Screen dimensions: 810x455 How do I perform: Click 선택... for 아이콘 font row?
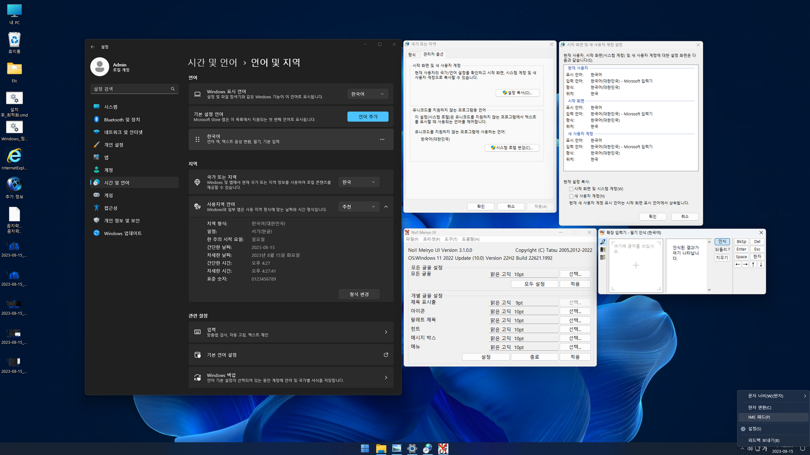575,311
